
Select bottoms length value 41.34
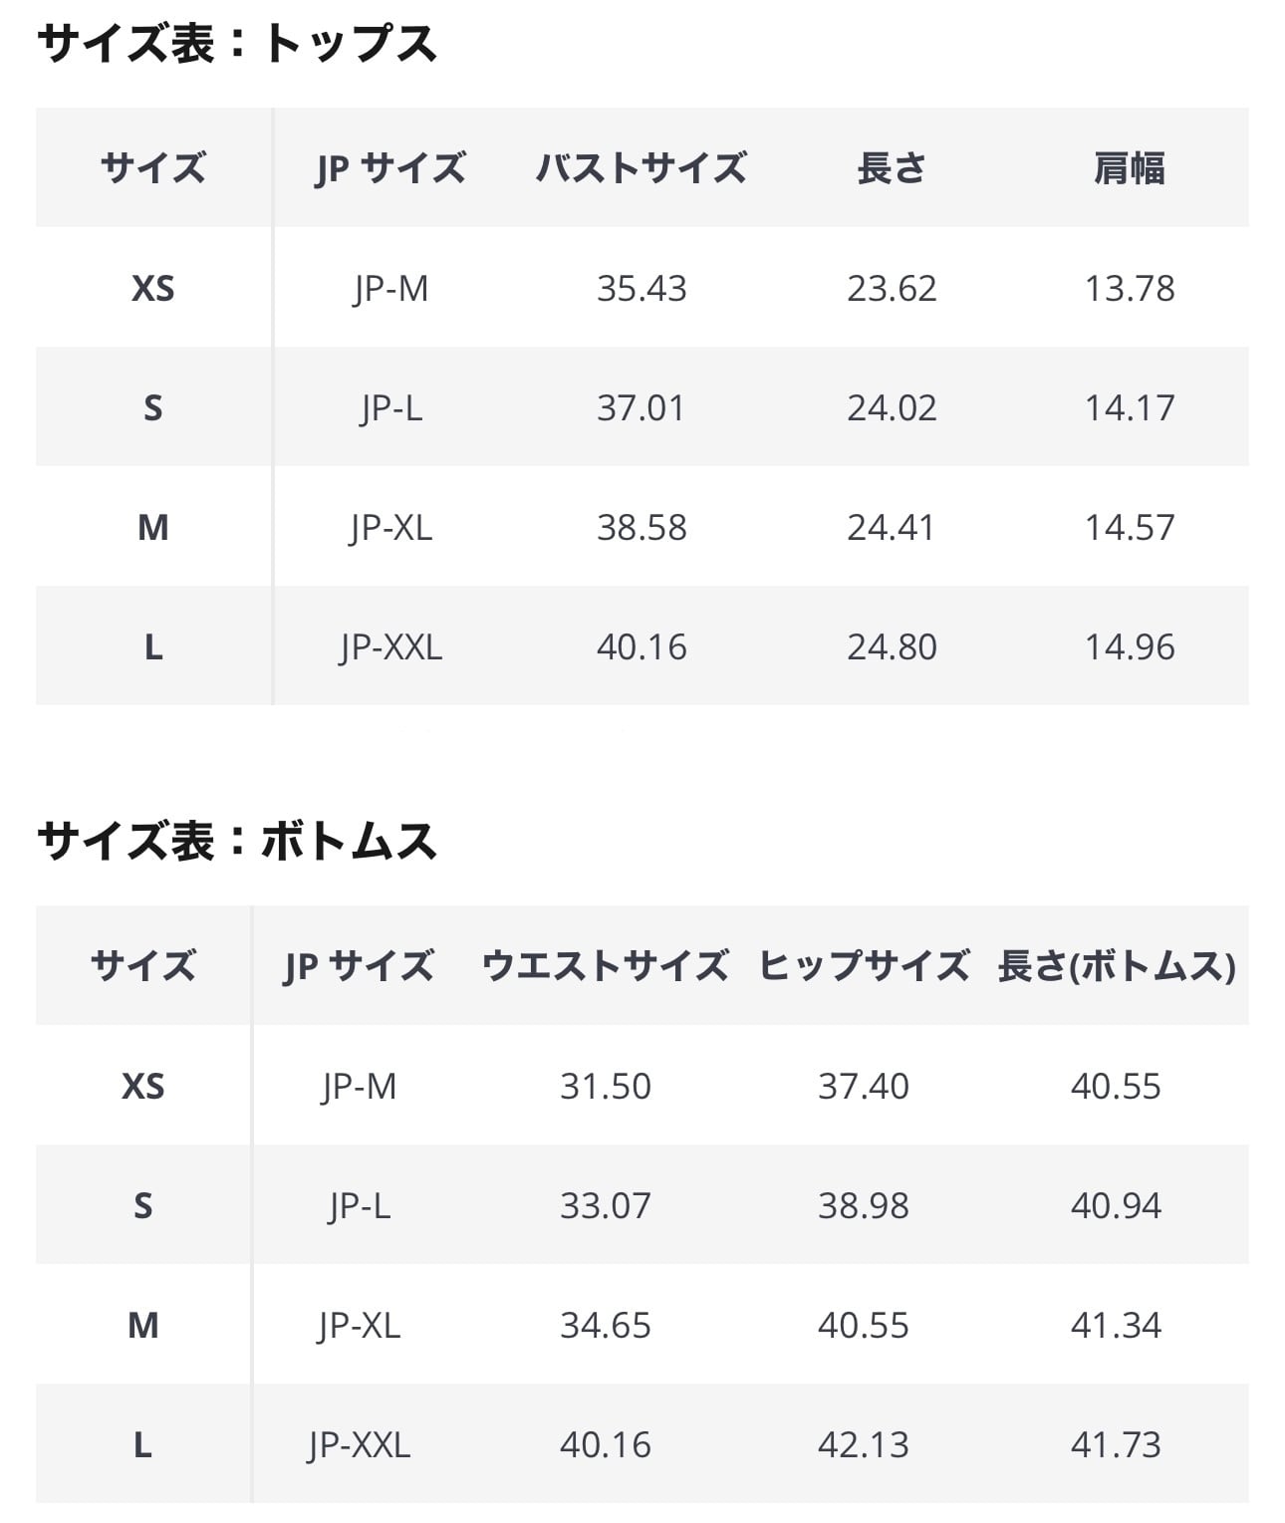point(1117,1324)
